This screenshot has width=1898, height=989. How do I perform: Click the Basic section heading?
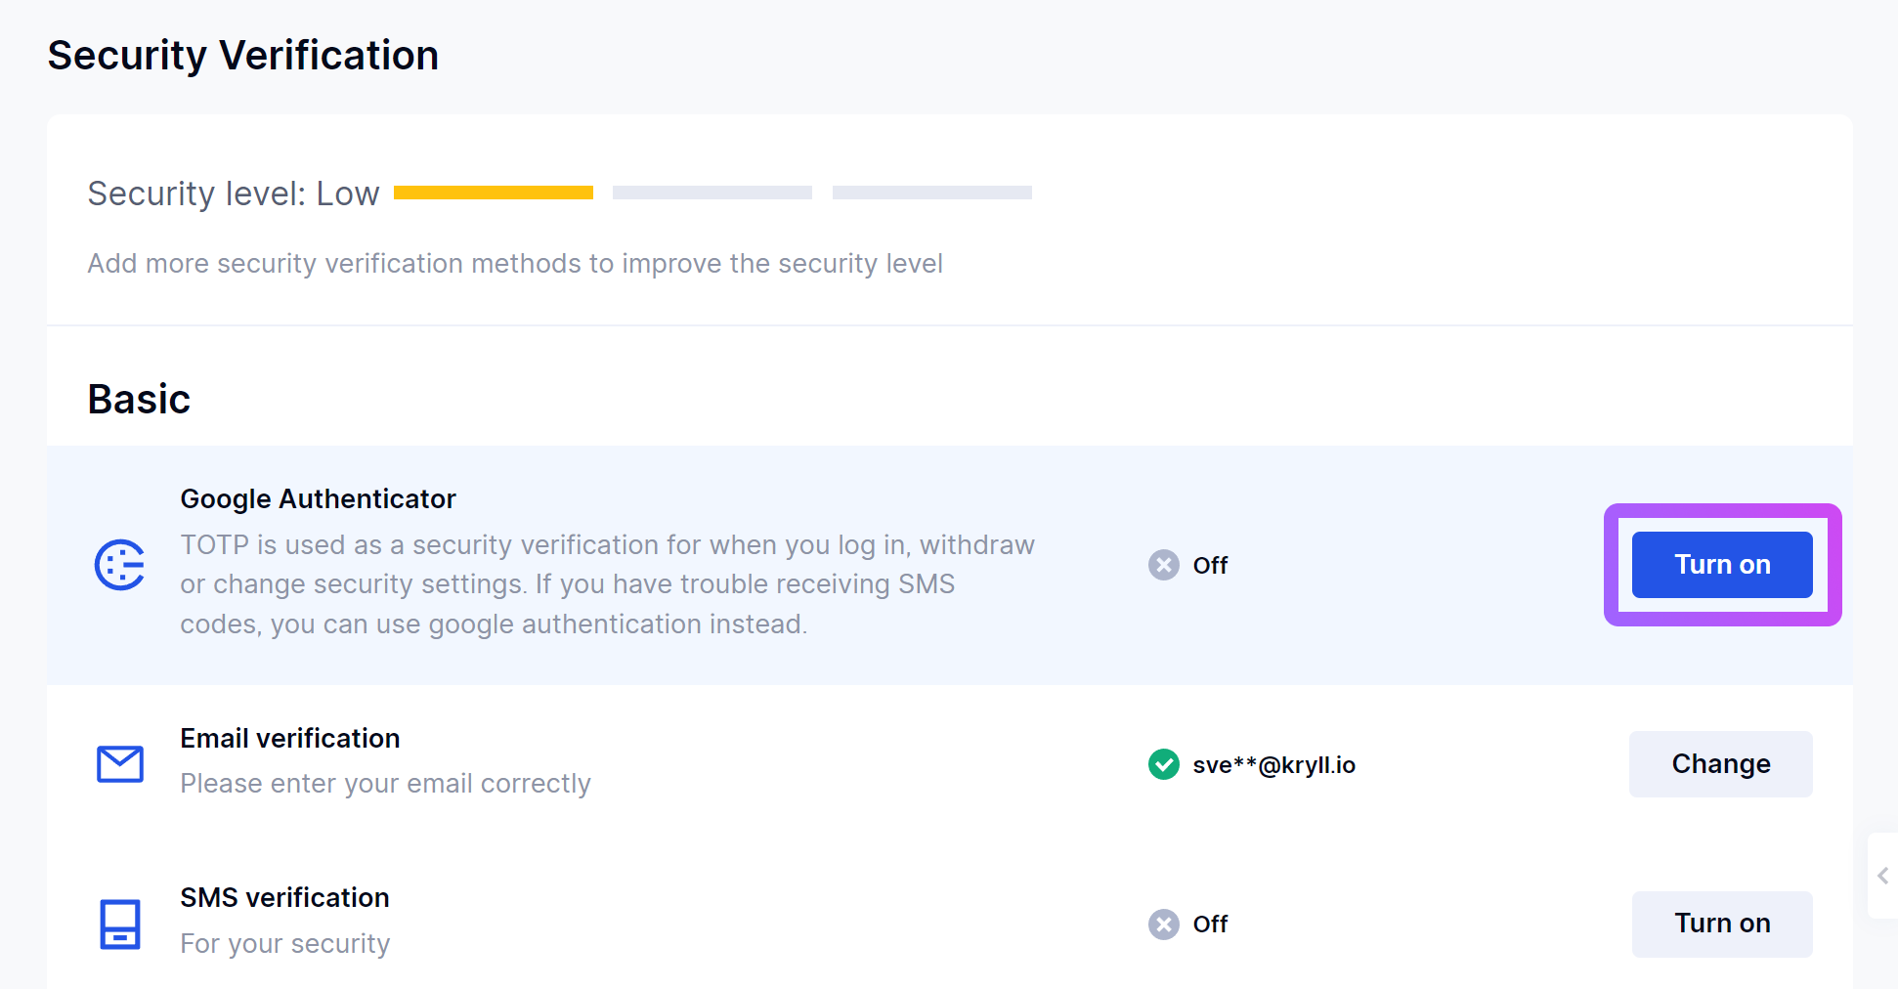click(x=139, y=399)
